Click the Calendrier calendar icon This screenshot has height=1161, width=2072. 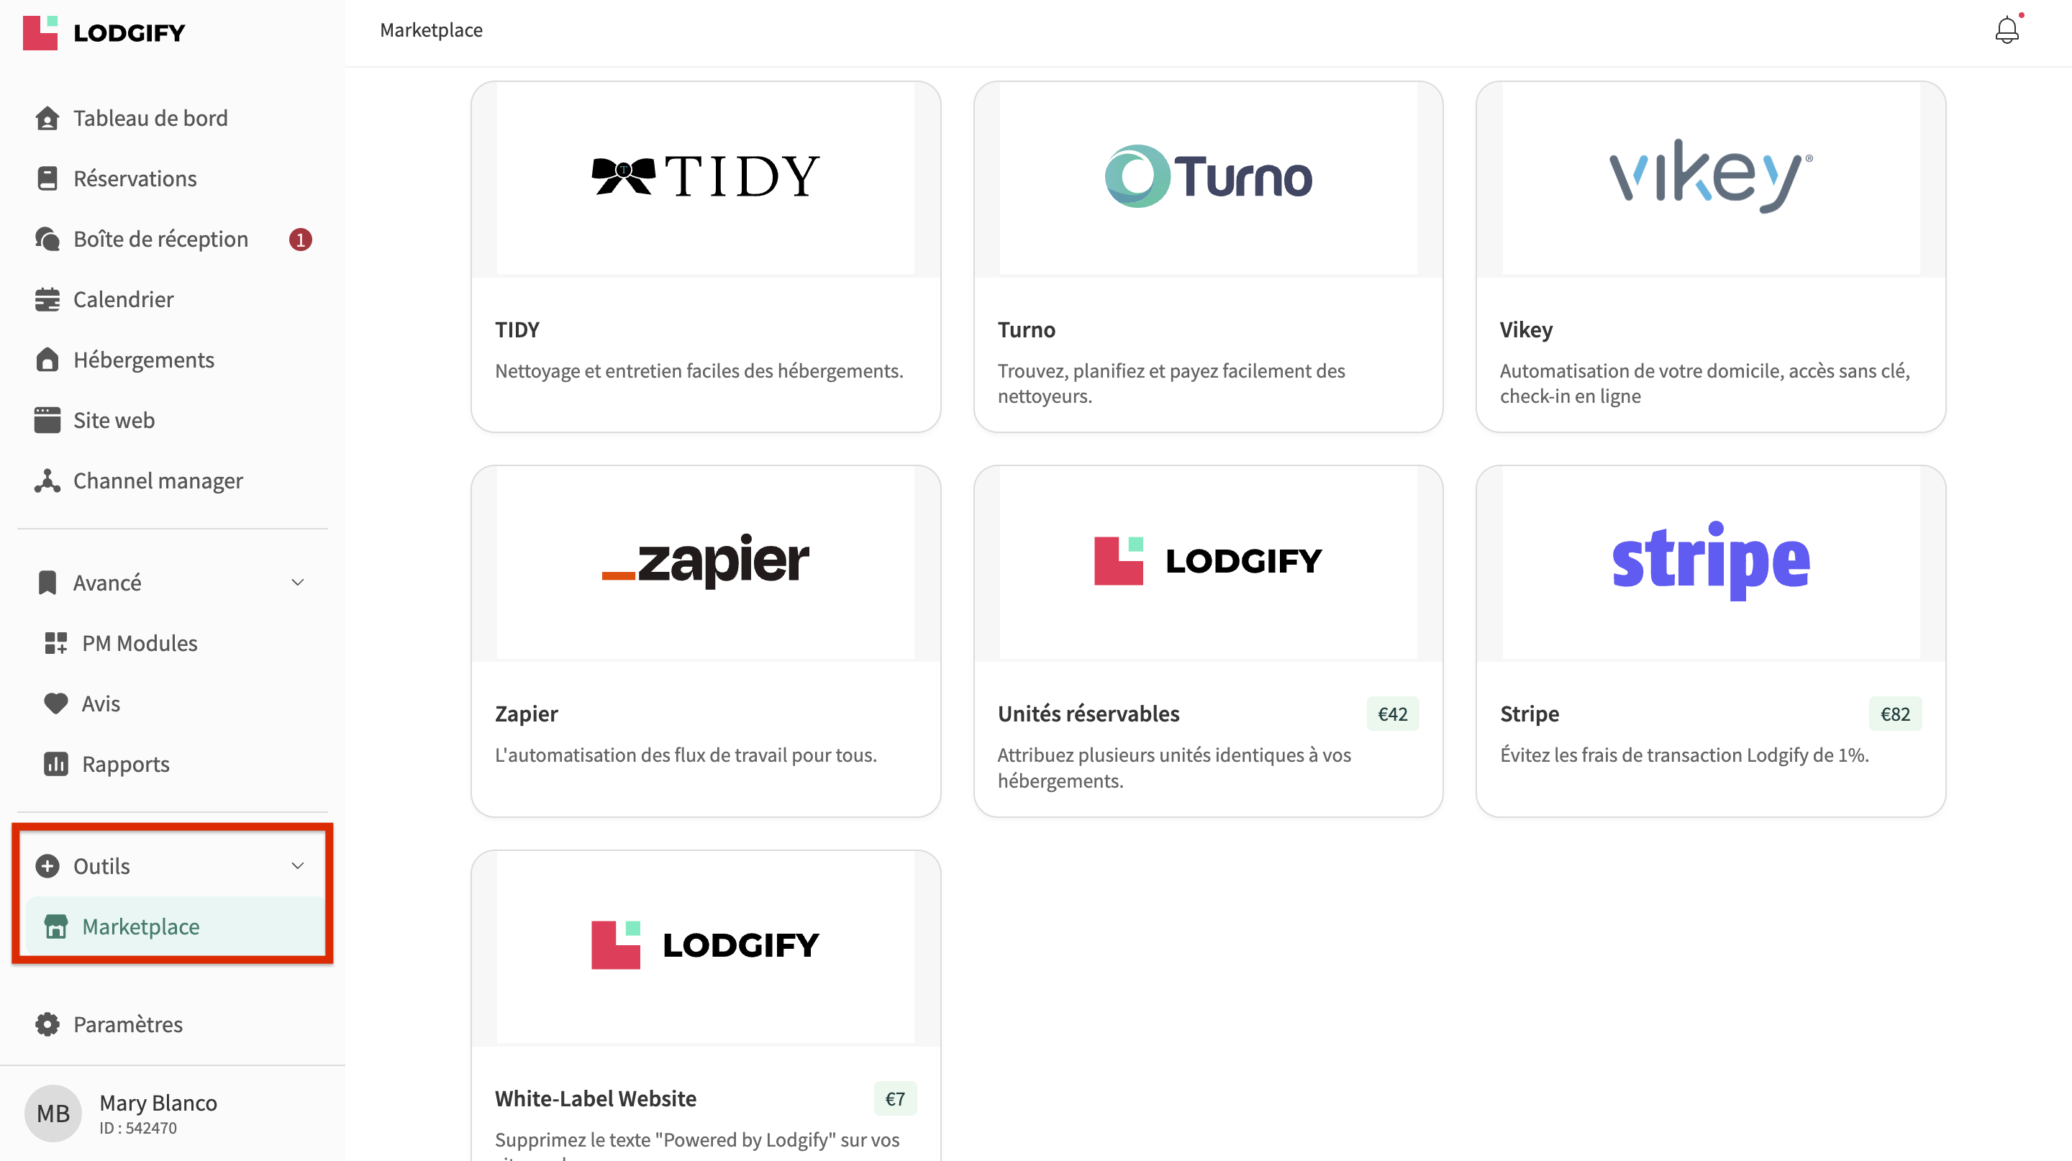pyautogui.click(x=47, y=299)
